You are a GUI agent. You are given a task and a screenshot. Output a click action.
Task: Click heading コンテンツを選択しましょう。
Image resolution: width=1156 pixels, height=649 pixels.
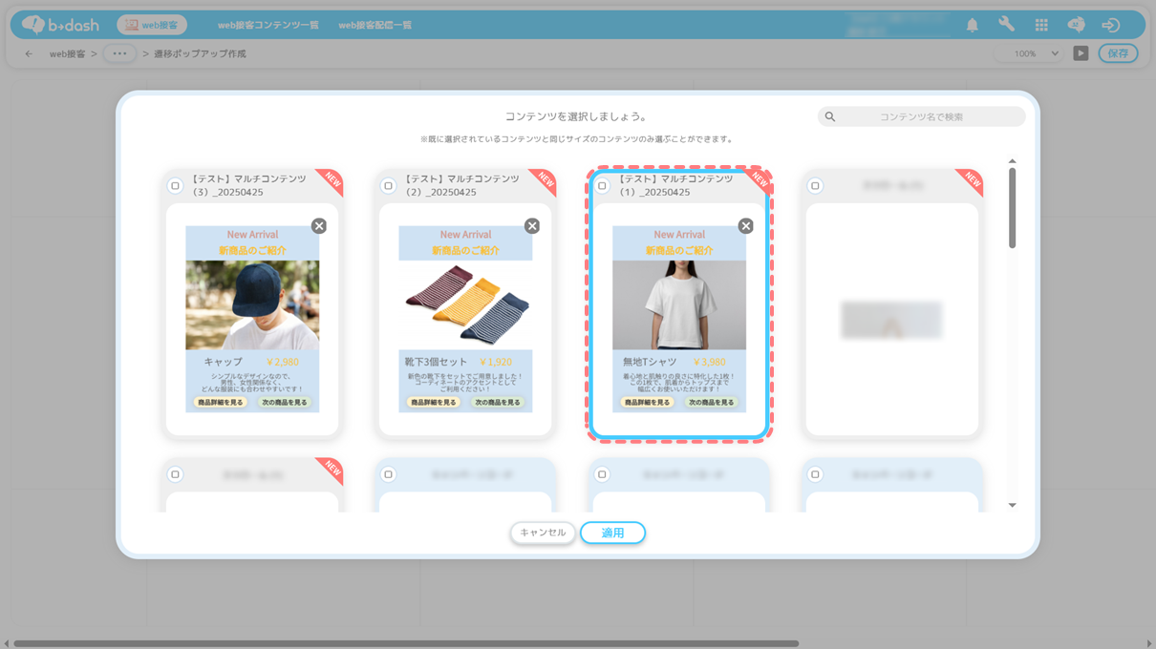pos(577,116)
